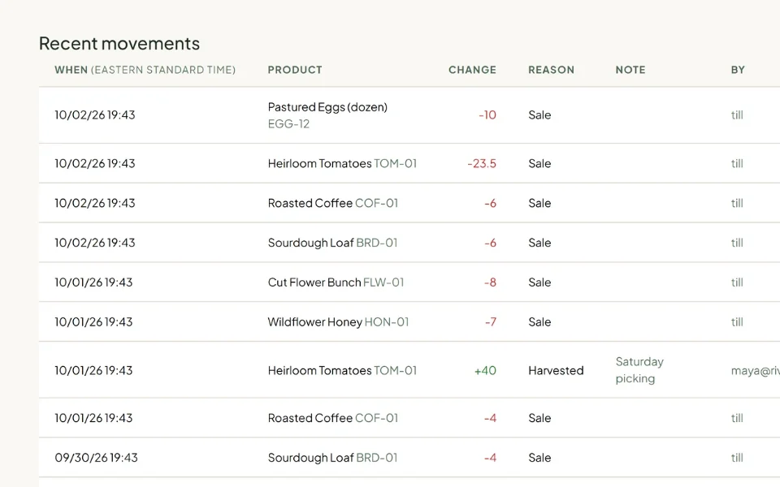Click "till" in the 10/02/26 Sourdough Loaf row
Image resolution: width=780 pixels, height=487 pixels.
737,243
